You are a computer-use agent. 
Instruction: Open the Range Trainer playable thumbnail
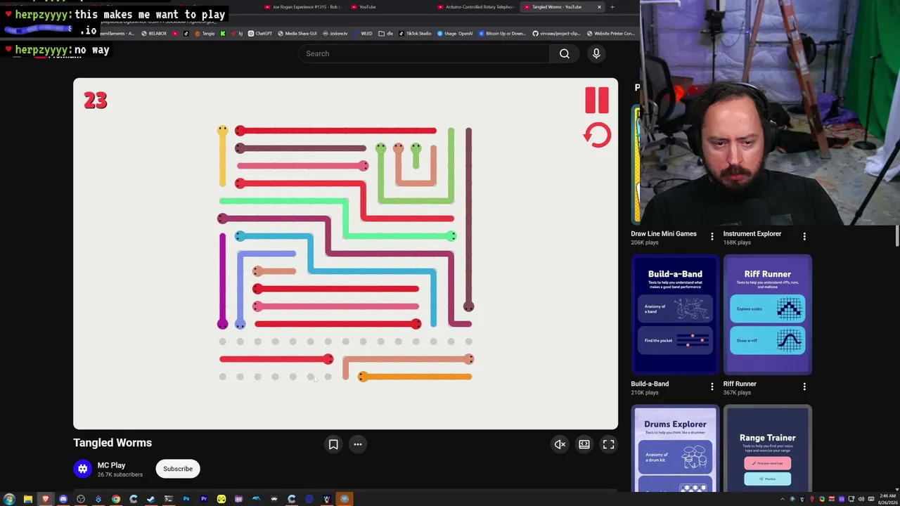click(x=767, y=448)
